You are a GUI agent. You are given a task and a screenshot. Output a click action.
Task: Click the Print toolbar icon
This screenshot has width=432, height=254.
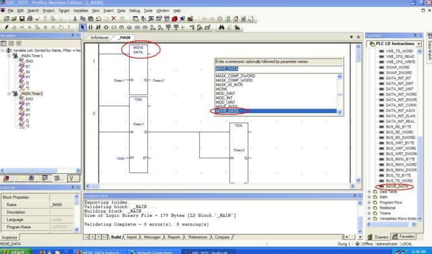coord(30,19)
